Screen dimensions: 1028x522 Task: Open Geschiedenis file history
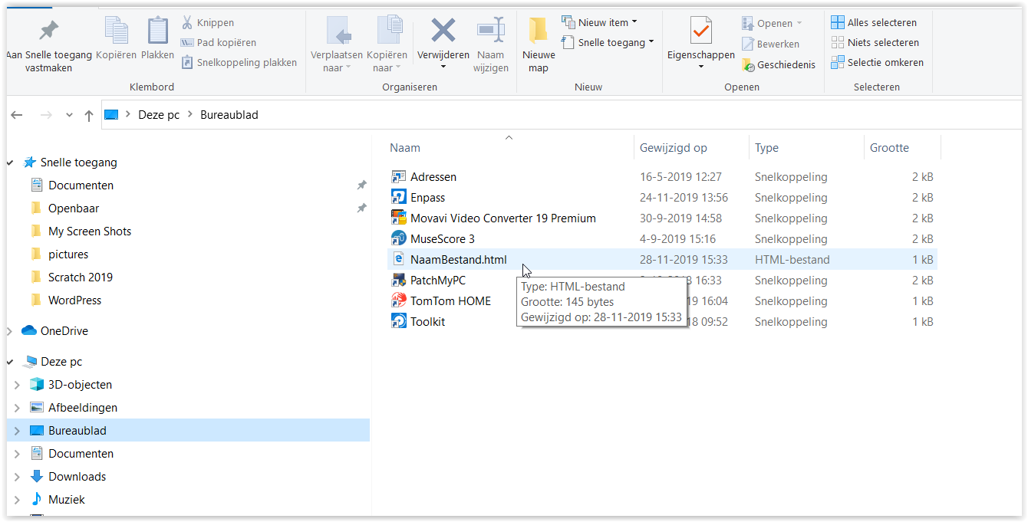[779, 65]
